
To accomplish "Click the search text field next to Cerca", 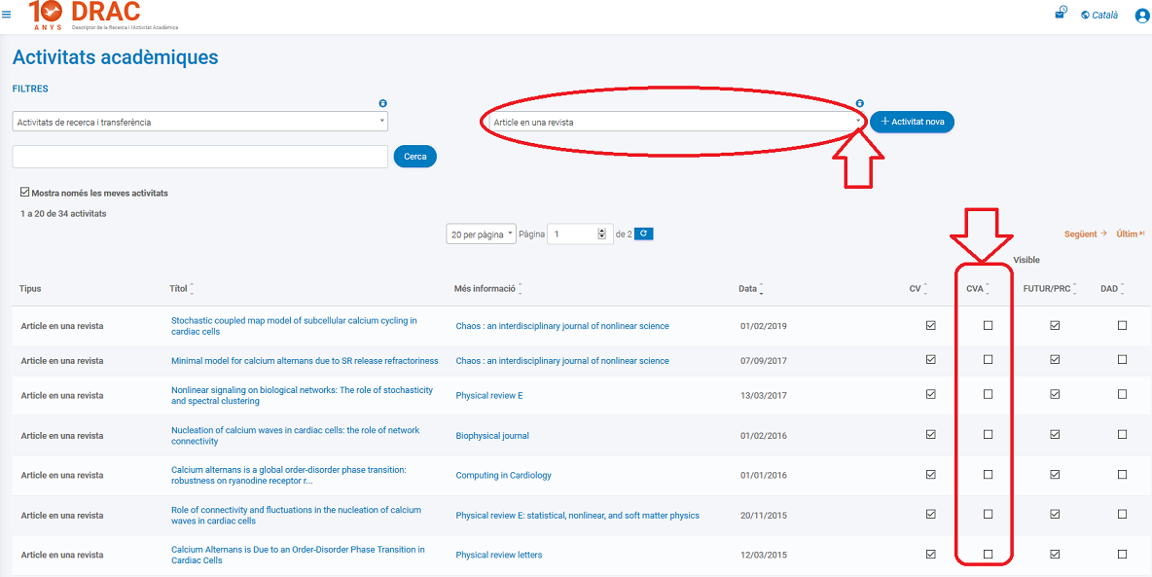I will (199, 157).
